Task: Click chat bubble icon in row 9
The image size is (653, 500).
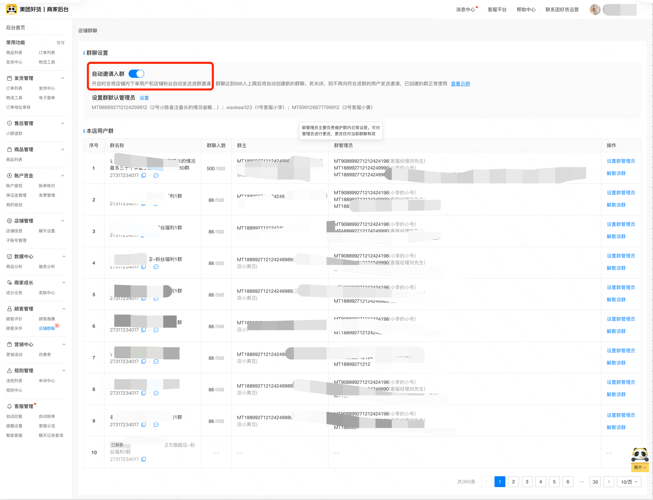Action: coord(156,425)
